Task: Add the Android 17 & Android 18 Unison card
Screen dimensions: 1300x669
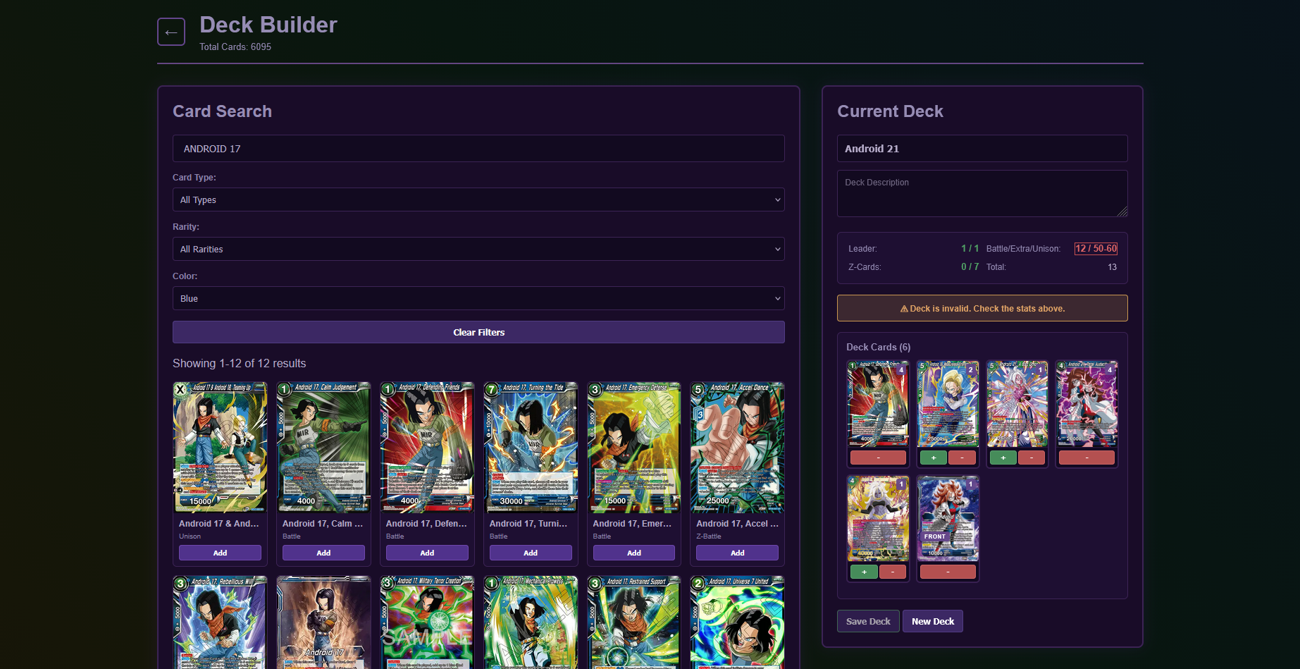Action: point(220,553)
